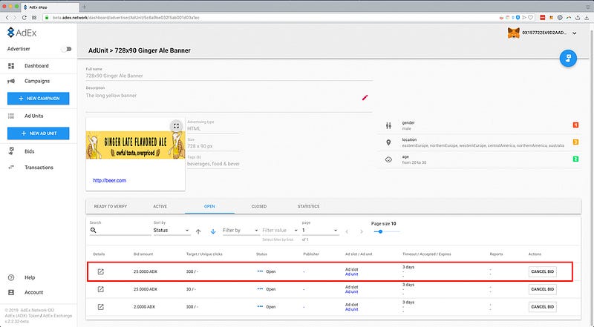This screenshot has width=594, height=327.
Task: Select the AdEx dApp browser tab
Action: pyautogui.click(x=49, y=7)
